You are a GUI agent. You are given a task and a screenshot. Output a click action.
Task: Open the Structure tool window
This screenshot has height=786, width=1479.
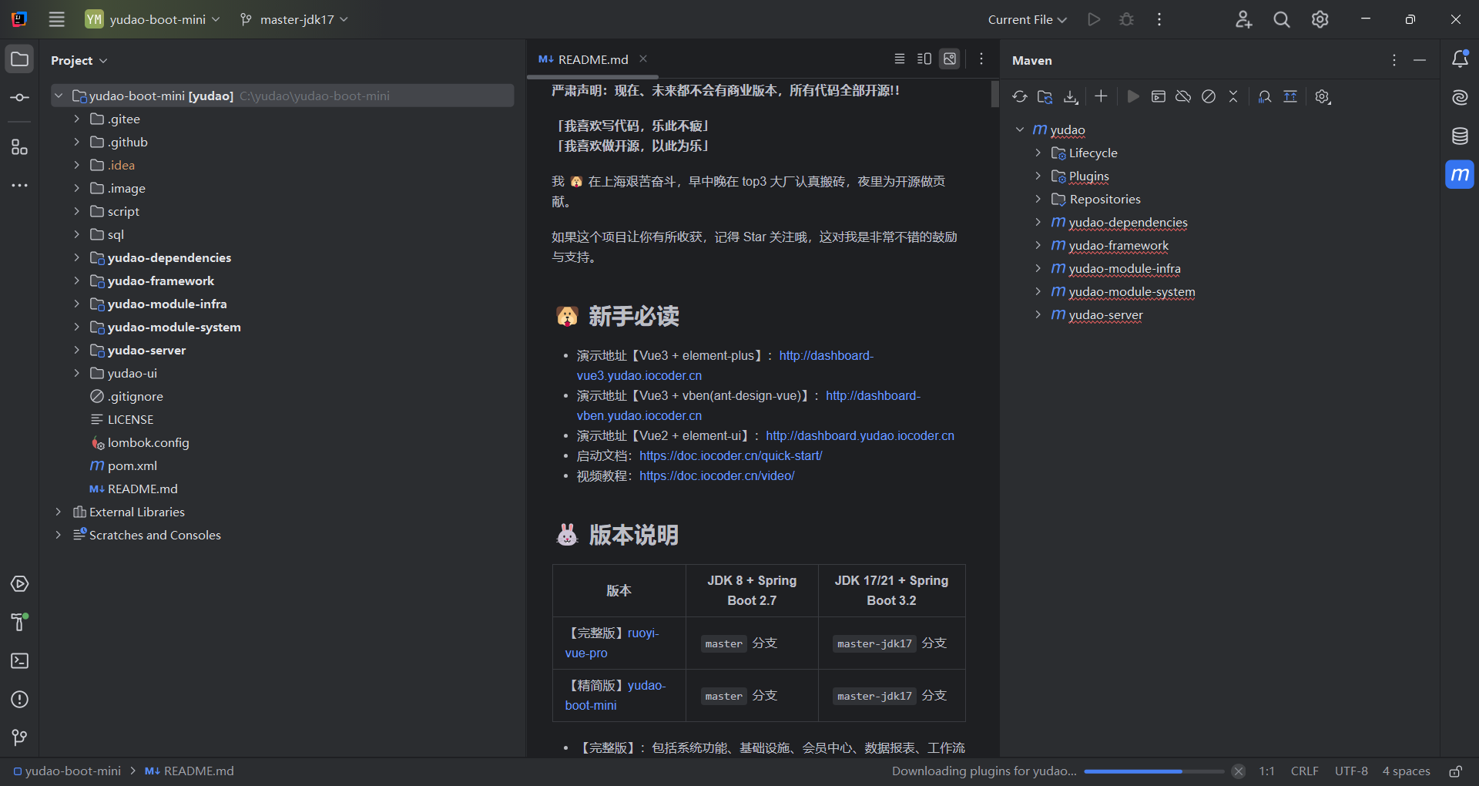[x=20, y=147]
